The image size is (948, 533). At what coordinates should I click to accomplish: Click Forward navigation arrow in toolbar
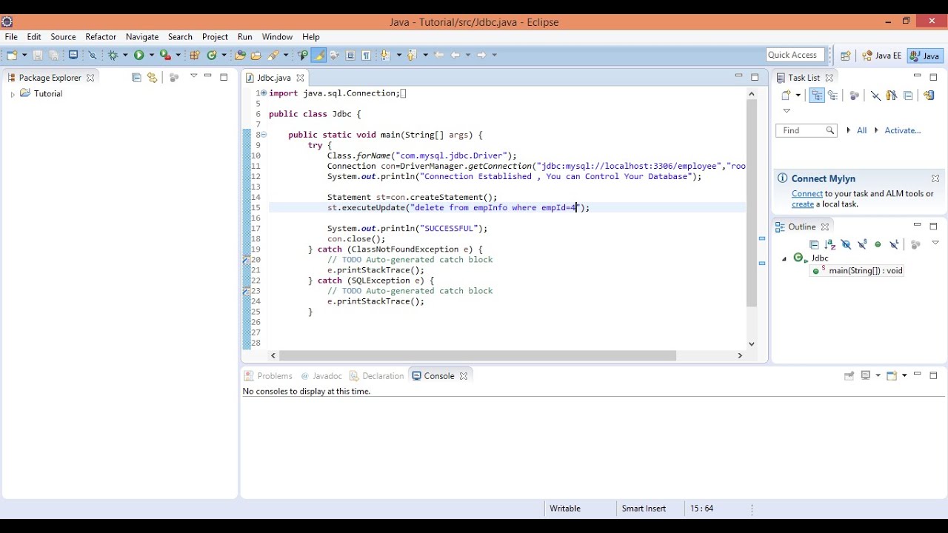pos(481,55)
